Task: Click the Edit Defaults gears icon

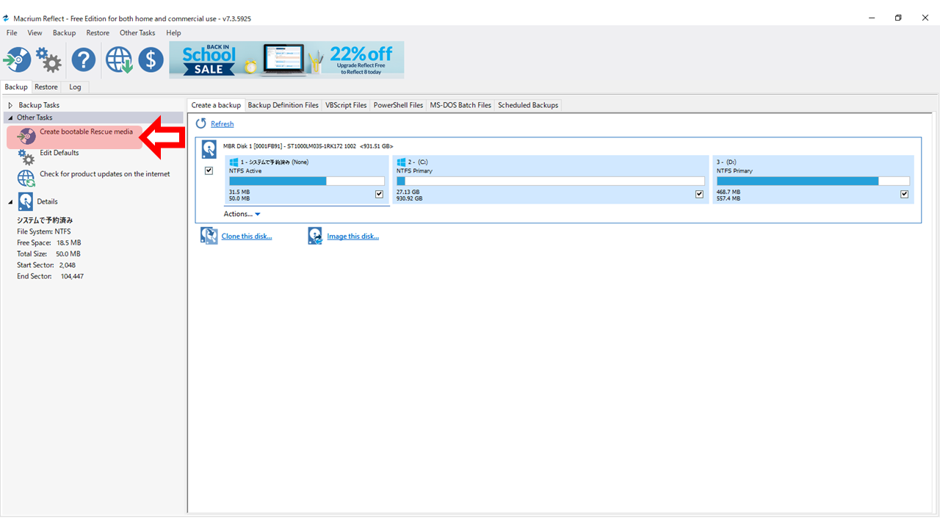Action: [26, 156]
